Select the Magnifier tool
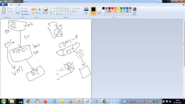This screenshot has width=185, height=104. click(39, 13)
